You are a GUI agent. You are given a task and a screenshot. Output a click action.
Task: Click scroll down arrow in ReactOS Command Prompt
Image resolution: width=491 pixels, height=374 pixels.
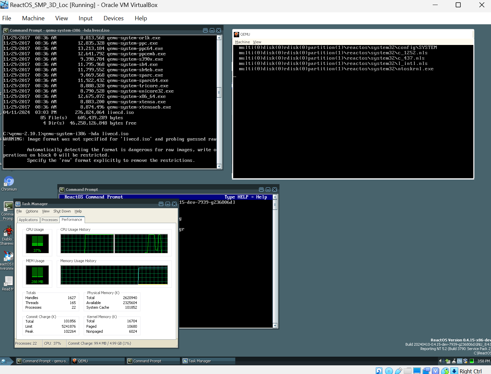click(x=275, y=325)
